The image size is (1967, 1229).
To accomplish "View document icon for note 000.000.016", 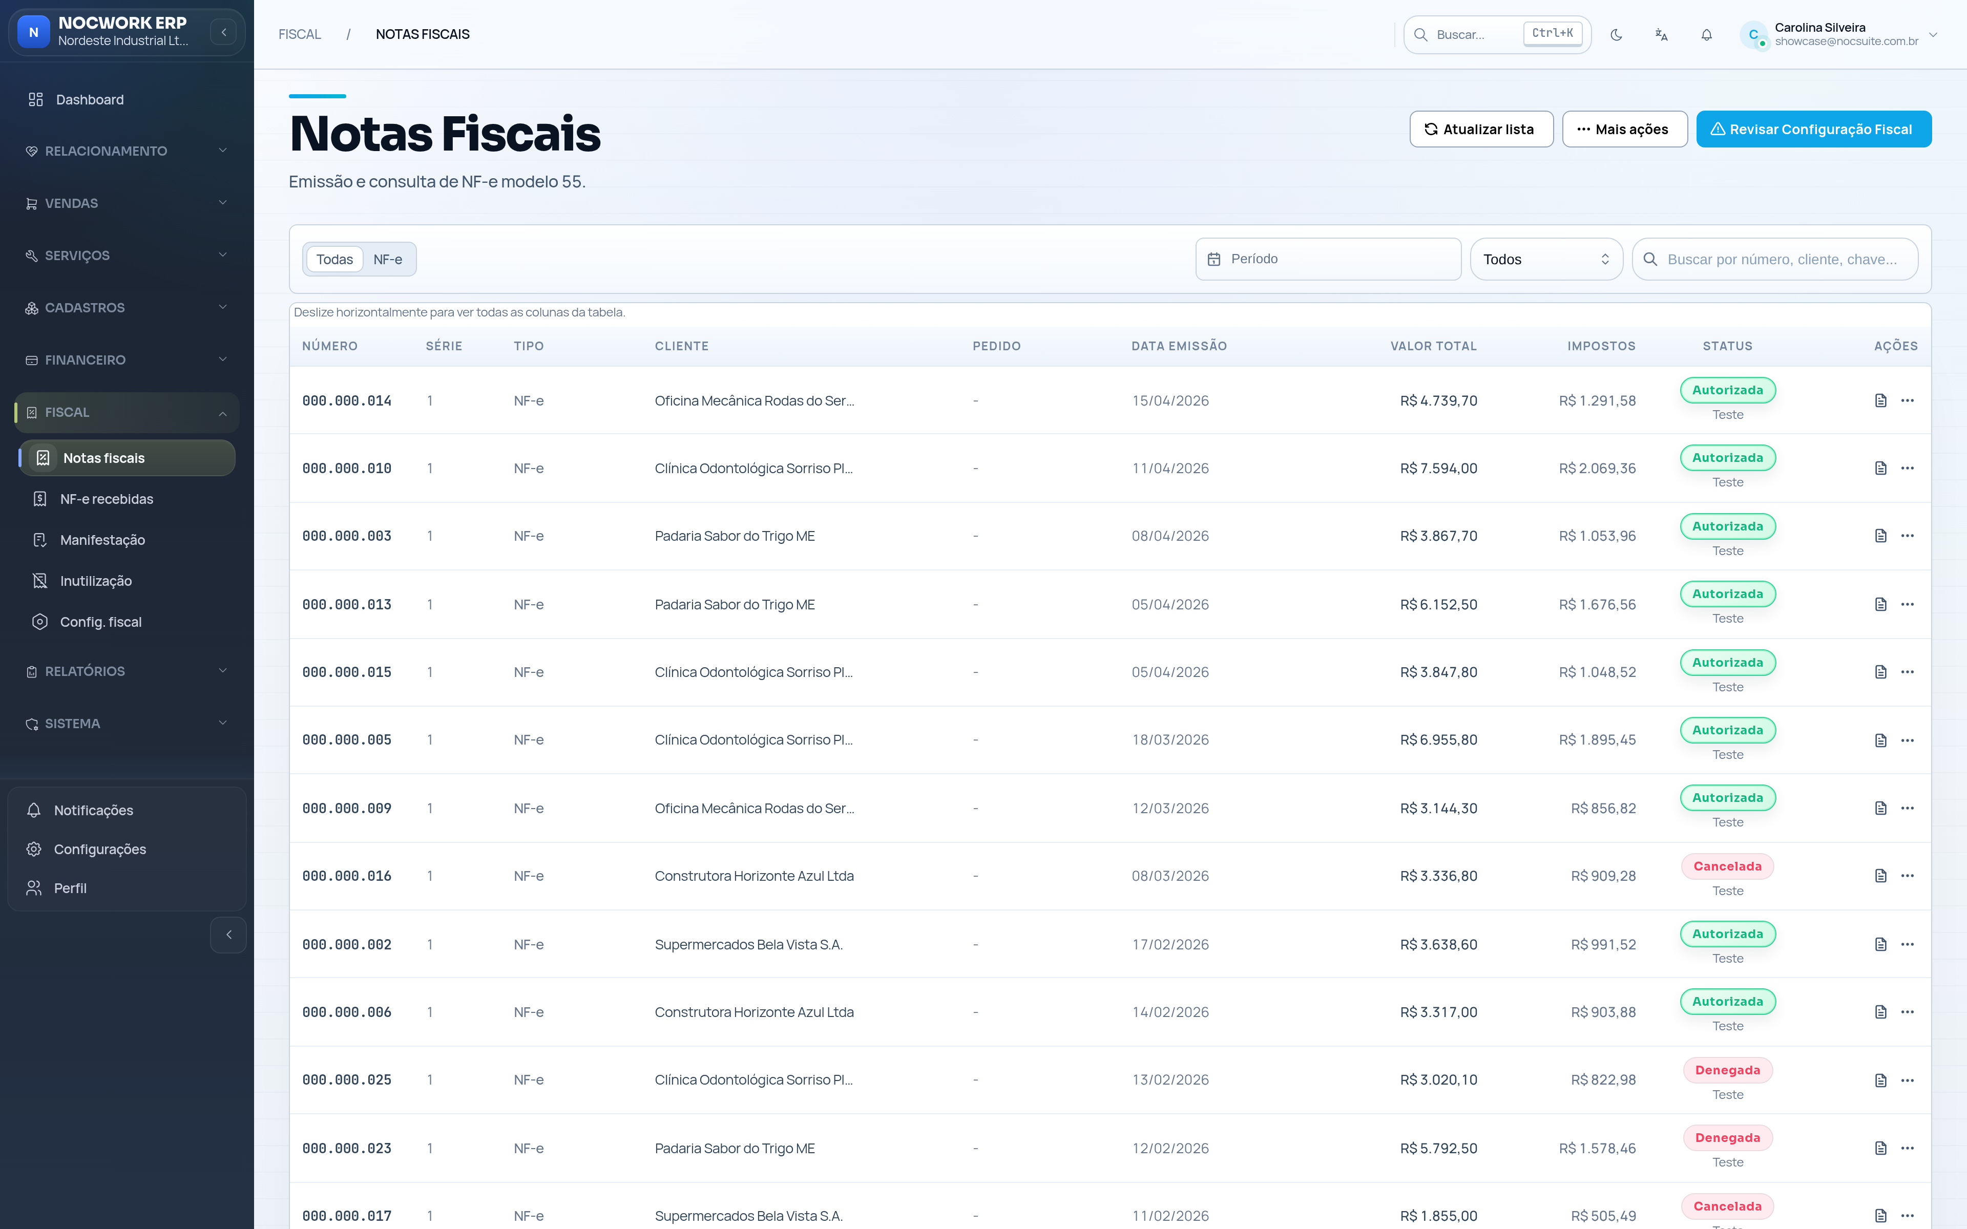I will pyautogui.click(x=1880, y=876).
